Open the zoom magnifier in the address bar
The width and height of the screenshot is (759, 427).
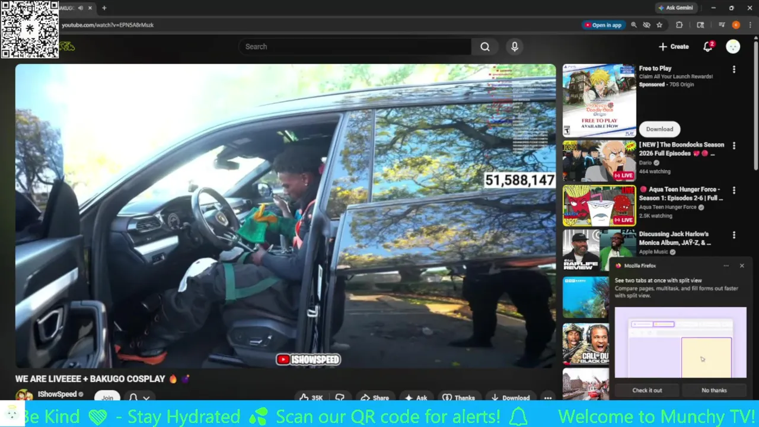point(634,25)
